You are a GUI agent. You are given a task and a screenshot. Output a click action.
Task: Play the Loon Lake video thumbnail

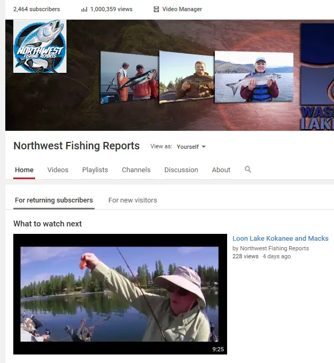tap(120, 294)
